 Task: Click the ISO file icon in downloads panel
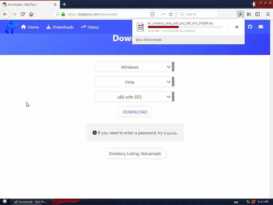pos(140,27)
